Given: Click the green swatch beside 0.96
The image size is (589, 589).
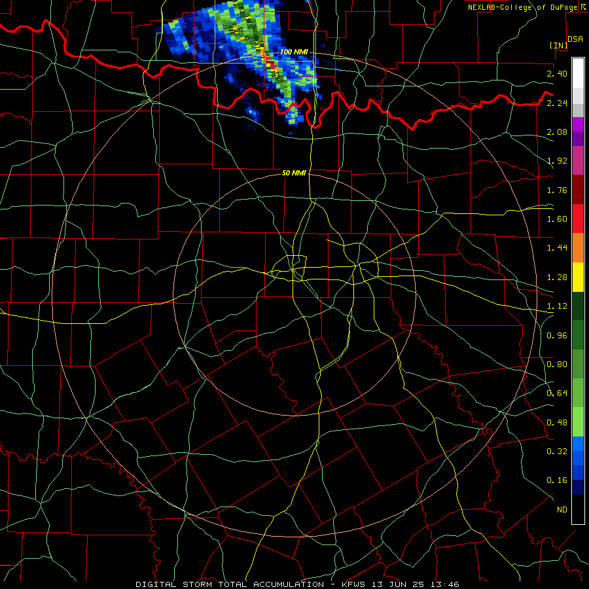Looking at the screenshot, I should coord(578,335).
